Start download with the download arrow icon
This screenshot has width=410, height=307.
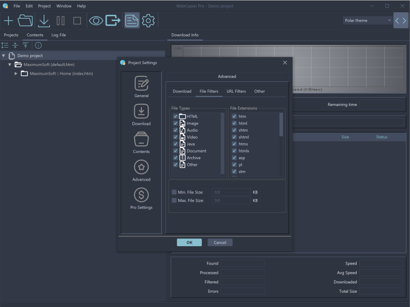point(44,21)
